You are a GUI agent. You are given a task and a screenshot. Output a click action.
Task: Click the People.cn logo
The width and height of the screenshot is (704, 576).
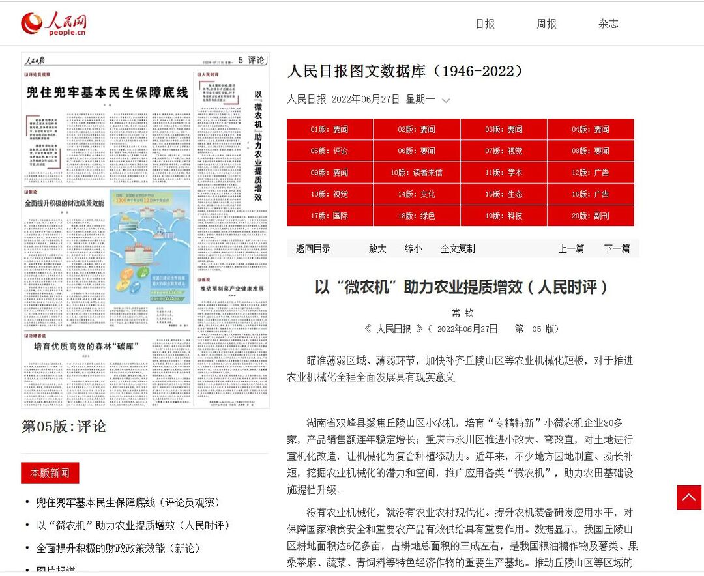(53, 24)
